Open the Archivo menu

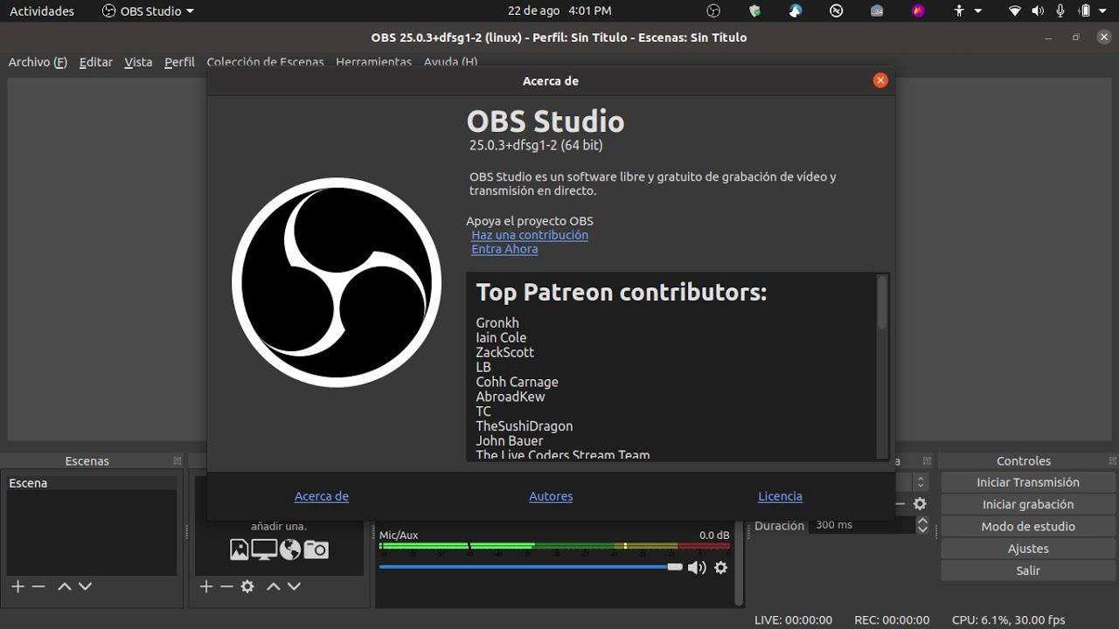tap(38, 62)
